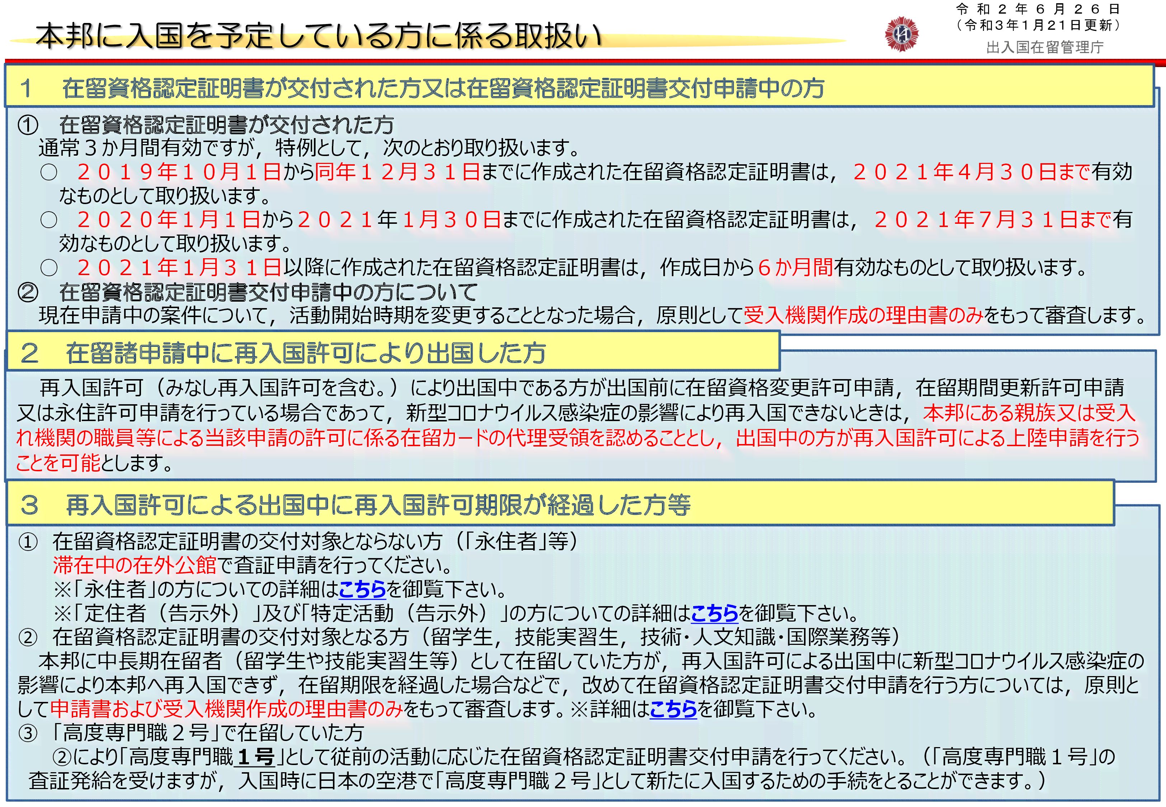Click red text 2021年4月30日まで
This screenshot has height=807, width=1166.
pos(971,172)
